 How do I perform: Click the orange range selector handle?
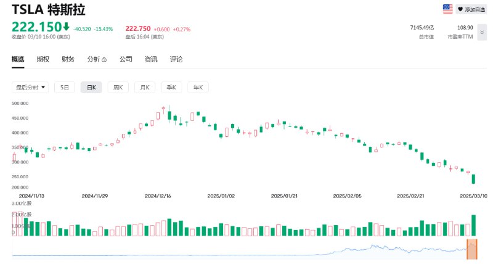[x=472, y=249]
